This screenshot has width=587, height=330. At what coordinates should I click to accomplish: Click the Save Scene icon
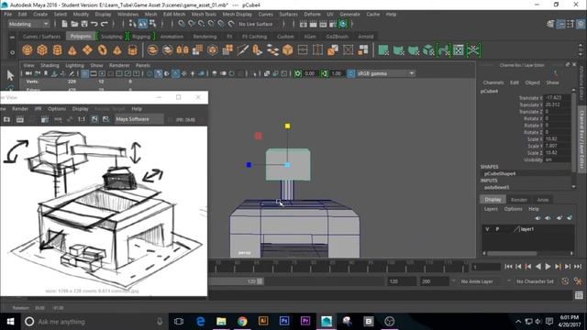[84, 24]
